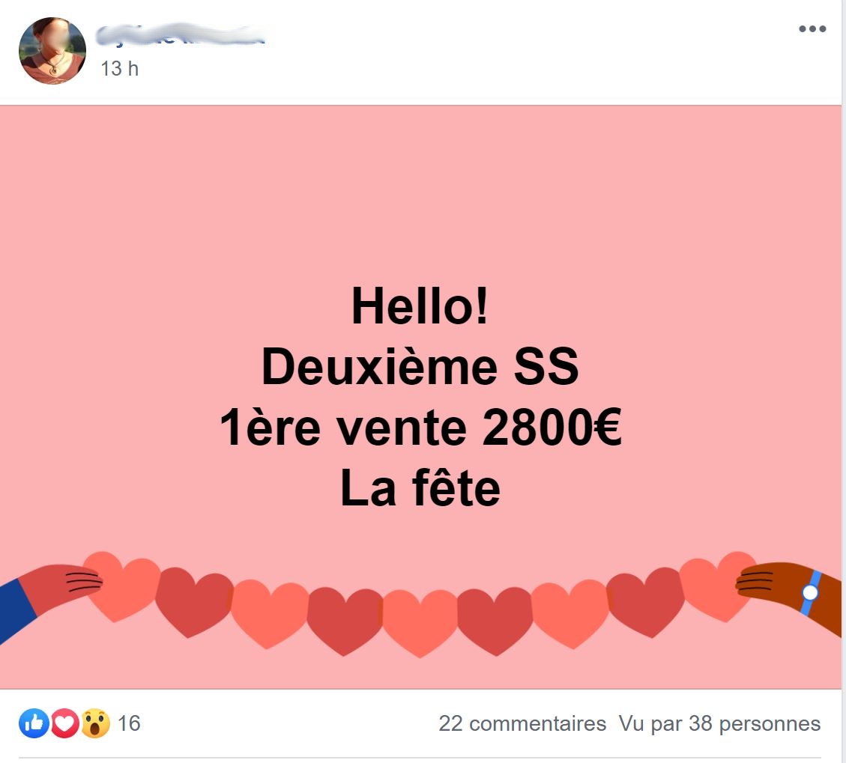Screen dimensions: 846x763
Task: Click the "1ère vente 2800€" text line
Action: [421, 428]
